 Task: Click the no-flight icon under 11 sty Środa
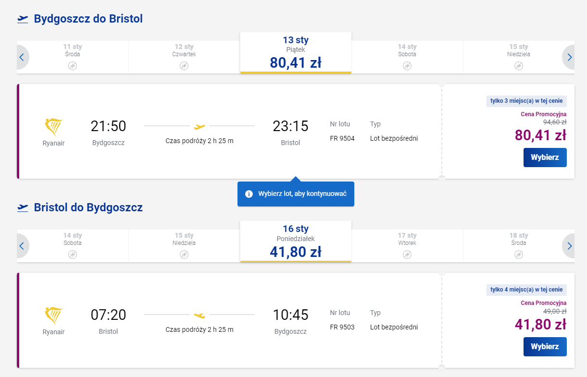pyautogui.click(x=73, y=66)
